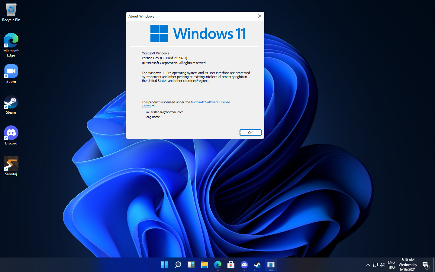Image resolution: width=435 pixels, height=272 pixels.
Task: Click the 'Microsoft Windows' text line
Action: point(155,53)
